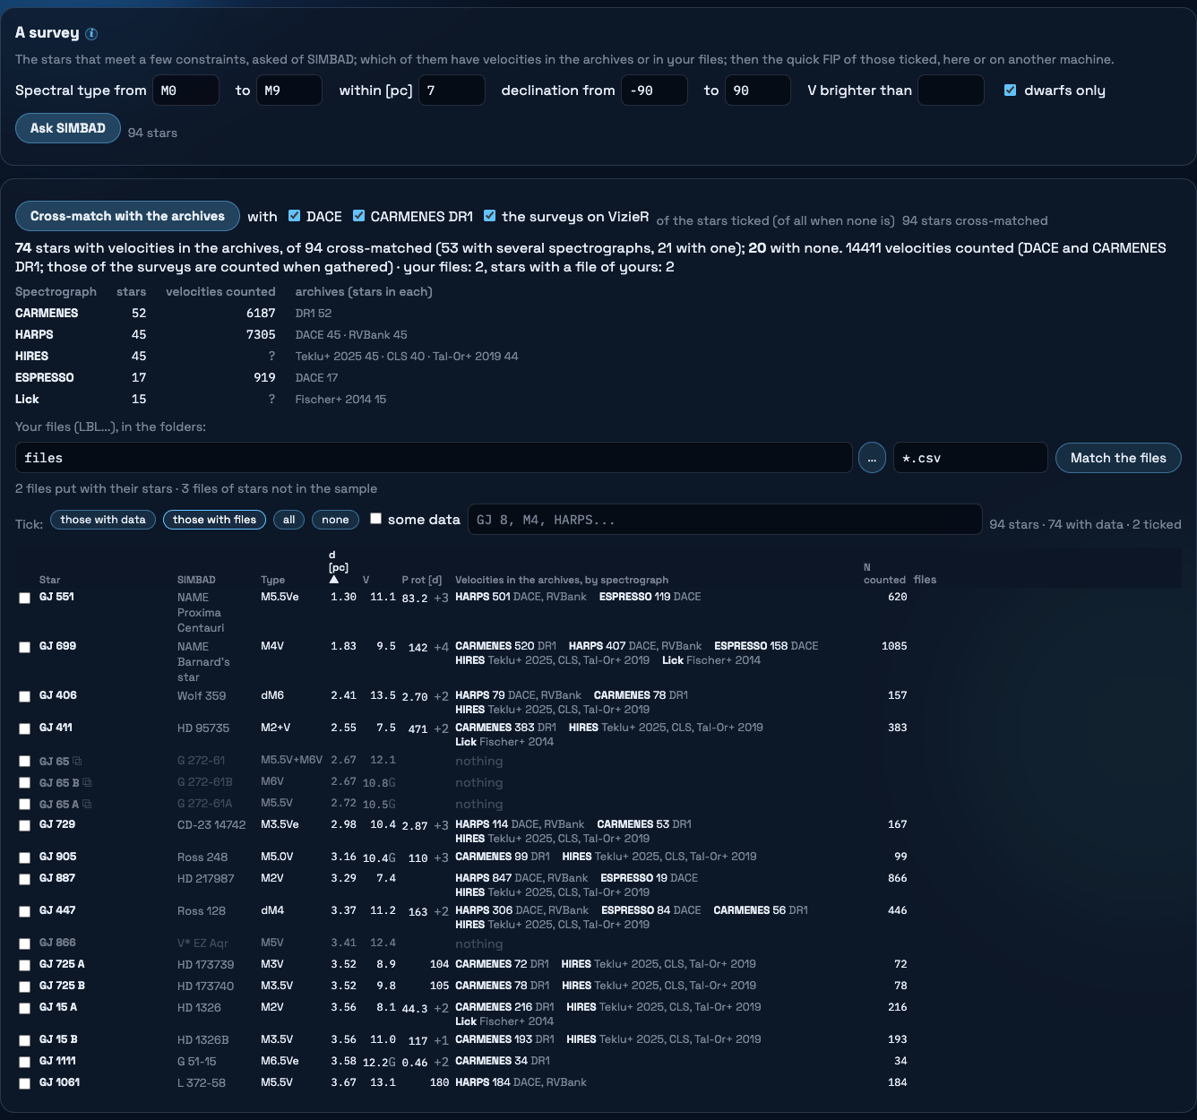
Task: Click the 'all' tick pill
Action: tap(288, 520)
